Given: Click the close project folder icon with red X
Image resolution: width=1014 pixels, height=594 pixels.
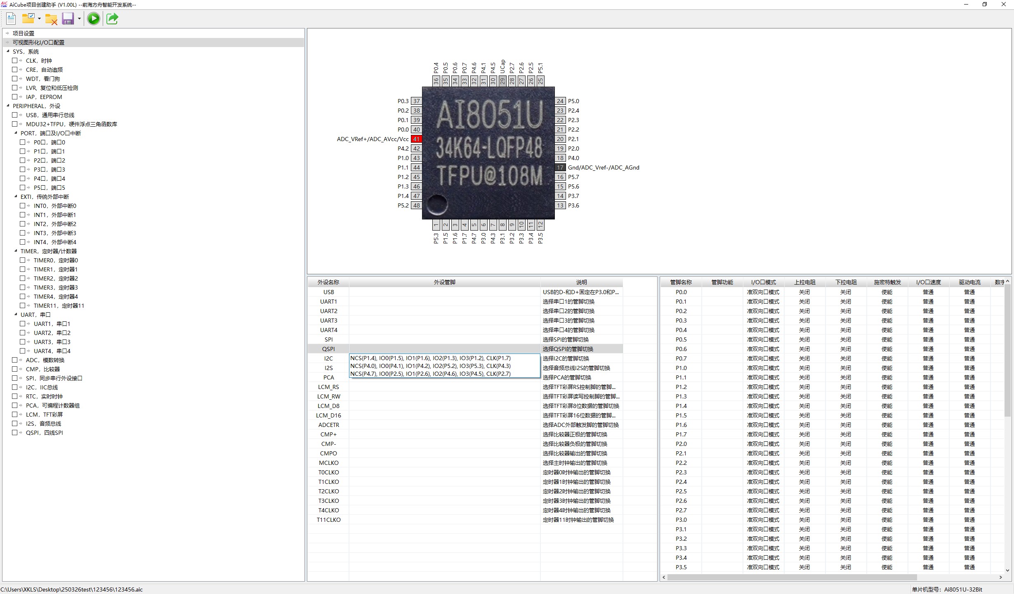Looking at the screenshot, I should tap(51, 19).
